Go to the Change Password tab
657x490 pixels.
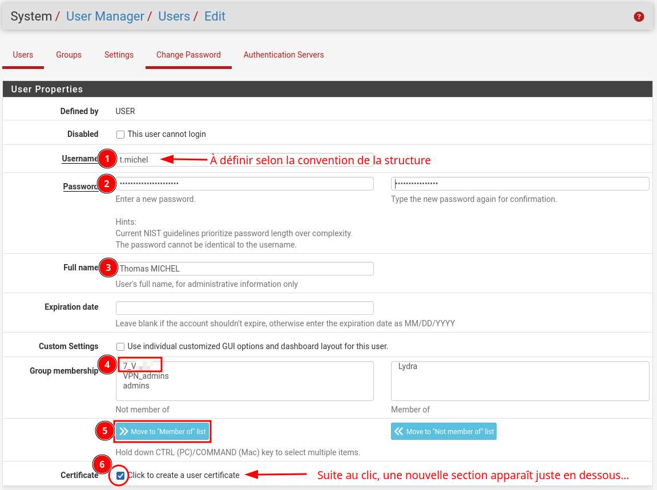point(188,55)
